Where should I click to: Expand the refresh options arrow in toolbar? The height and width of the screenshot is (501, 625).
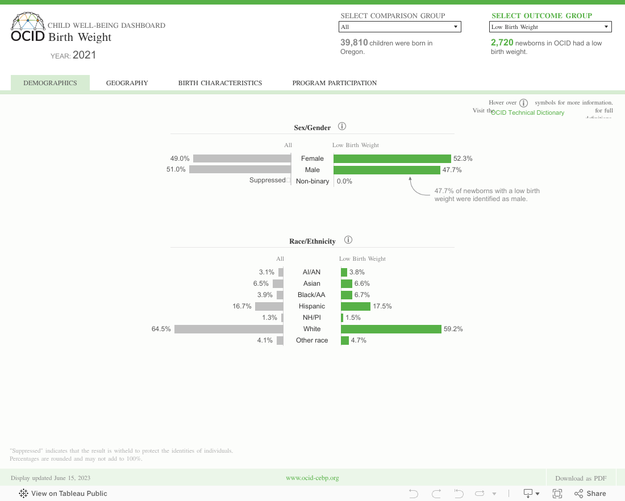click(494, 494)
